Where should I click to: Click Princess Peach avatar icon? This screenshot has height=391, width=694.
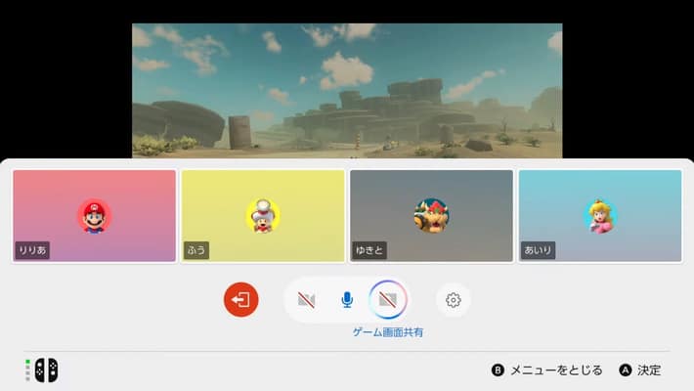(x=599, y=215)
